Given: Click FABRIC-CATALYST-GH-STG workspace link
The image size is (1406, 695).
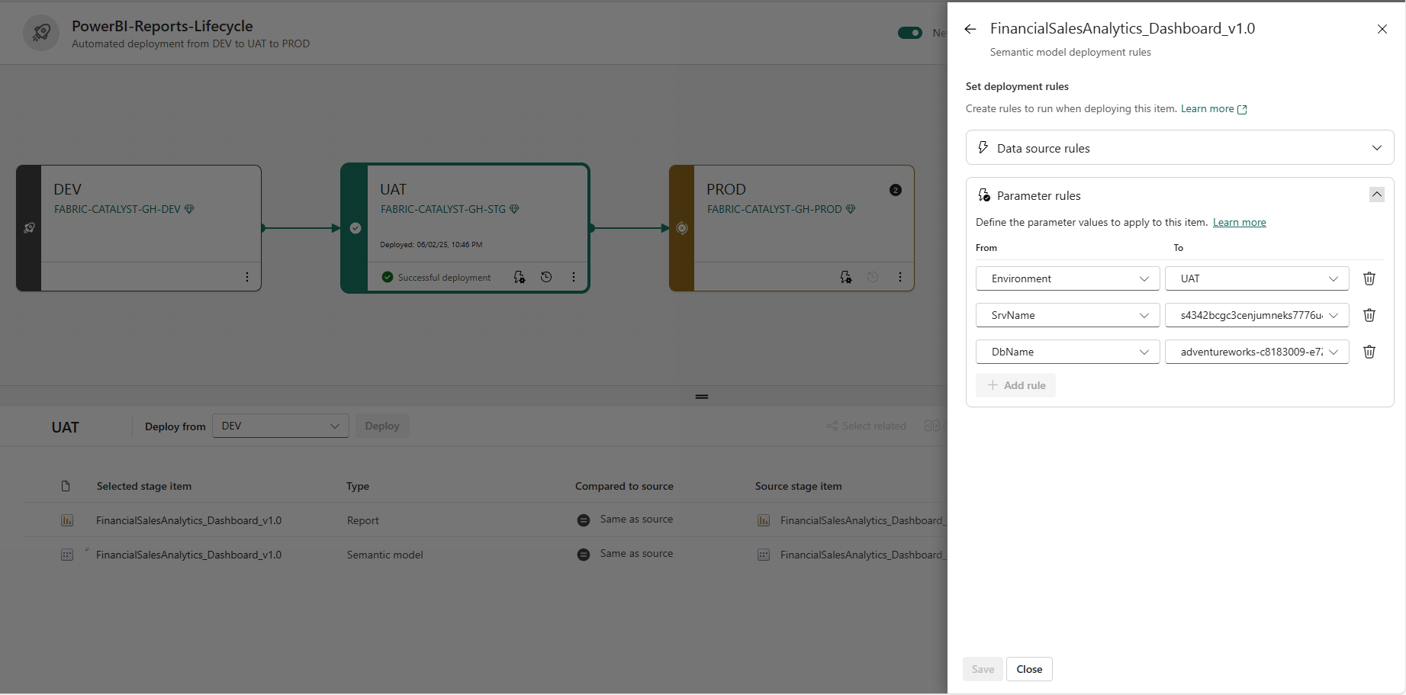Looking at the screenshot, I should click(x=443, y=209).
